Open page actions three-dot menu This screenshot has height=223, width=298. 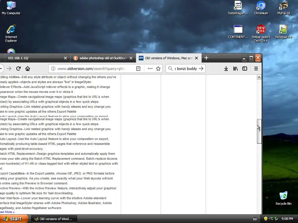(150, 69)
